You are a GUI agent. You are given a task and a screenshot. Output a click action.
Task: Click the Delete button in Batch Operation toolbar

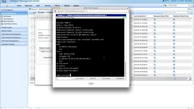(41, 12)
